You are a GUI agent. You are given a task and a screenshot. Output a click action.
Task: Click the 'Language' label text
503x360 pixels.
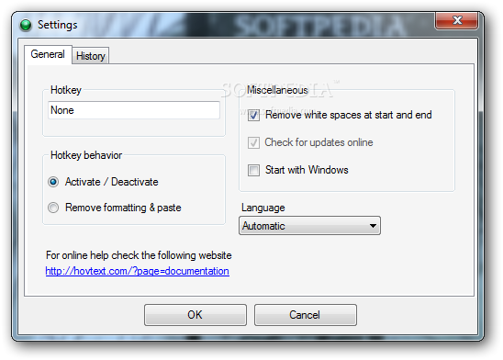263,208
